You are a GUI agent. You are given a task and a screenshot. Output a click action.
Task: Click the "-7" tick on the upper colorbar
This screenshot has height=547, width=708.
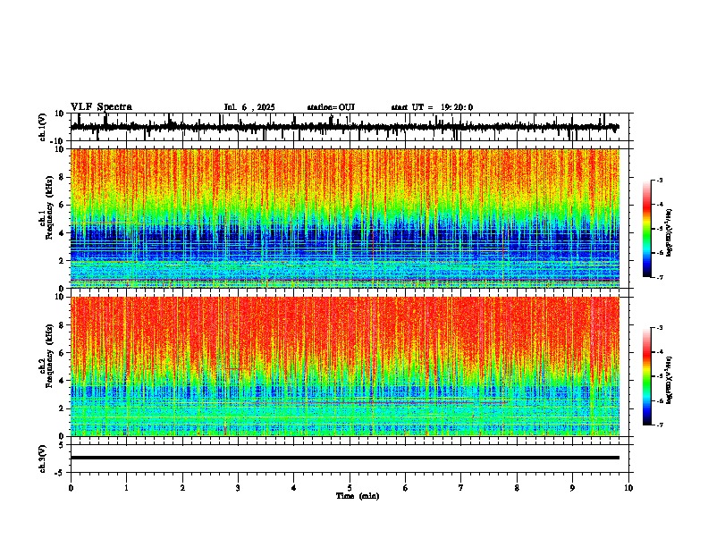click(x=659, y=278)
